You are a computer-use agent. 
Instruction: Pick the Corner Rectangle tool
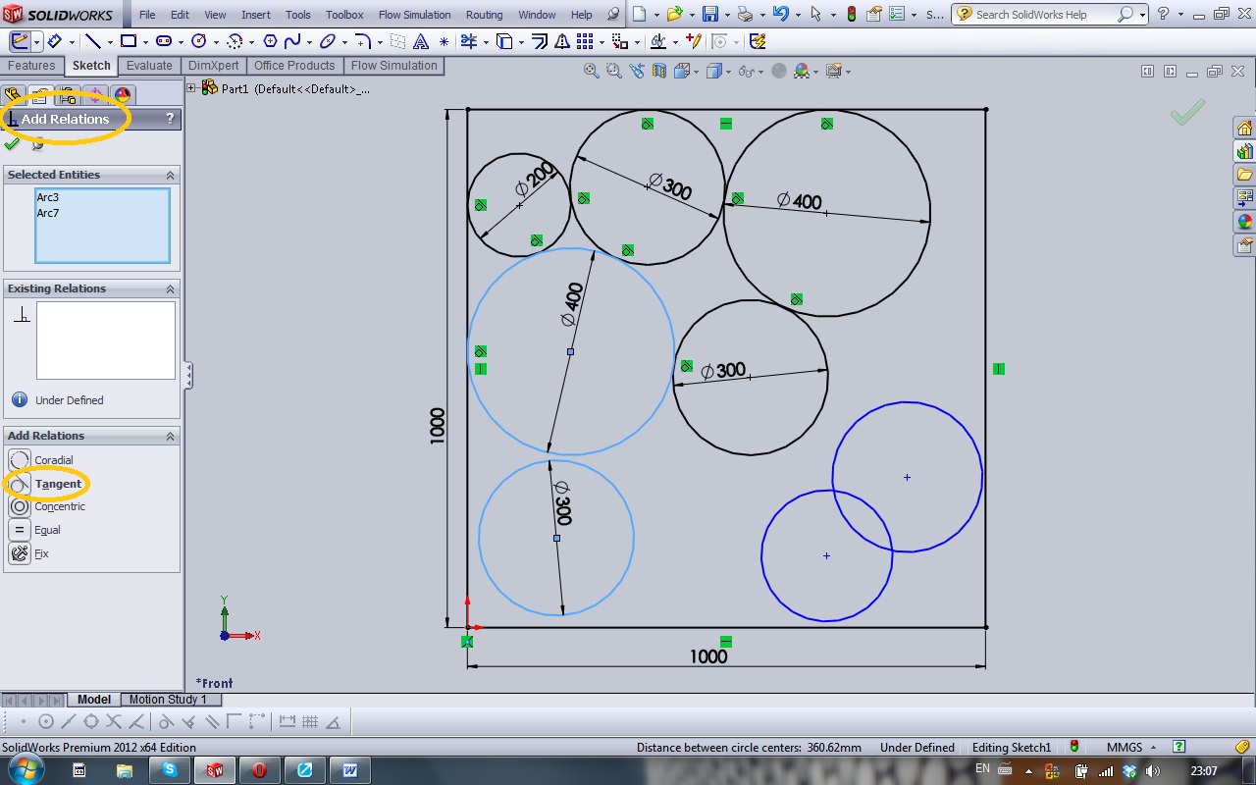pyautogui.click(x=128, y=41)
